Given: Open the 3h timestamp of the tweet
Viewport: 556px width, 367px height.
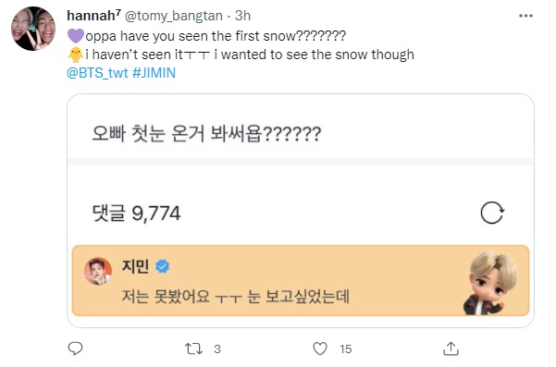Looking at the screenshot, I should [243, 16].
